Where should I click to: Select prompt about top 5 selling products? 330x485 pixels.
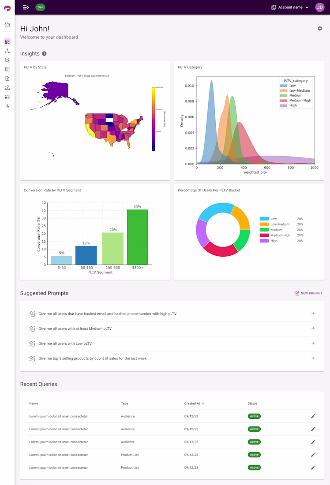172,358
